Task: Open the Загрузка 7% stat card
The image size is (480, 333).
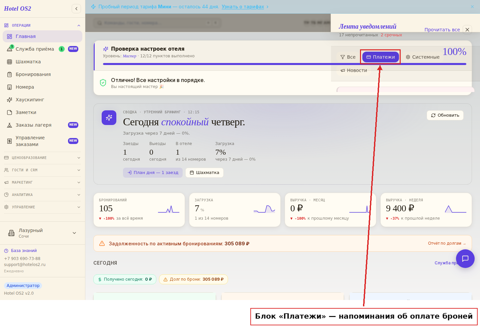Action: pyautogui.click(x=235, y=210)
